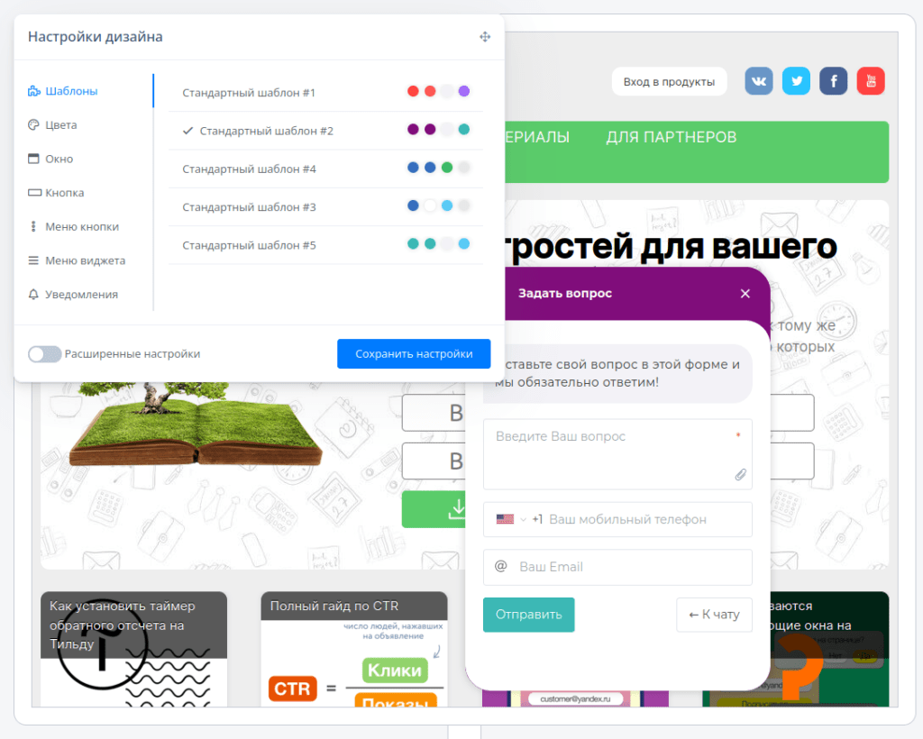Switch to the 'Кнопка' settings section
Viewport: 923px width, 739px height.
tap(64, 193)
